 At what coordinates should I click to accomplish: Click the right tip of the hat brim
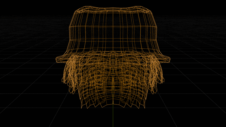[169, 60]
